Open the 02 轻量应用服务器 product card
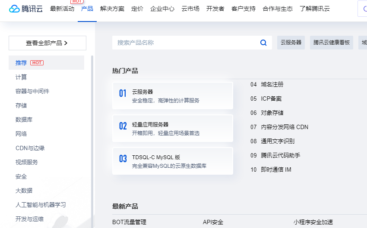Screen dimensions: 367x228 [173, 128]
